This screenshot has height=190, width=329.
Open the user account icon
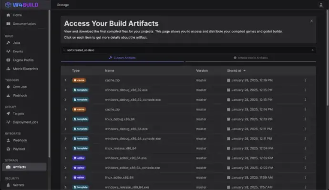[321, 5]
